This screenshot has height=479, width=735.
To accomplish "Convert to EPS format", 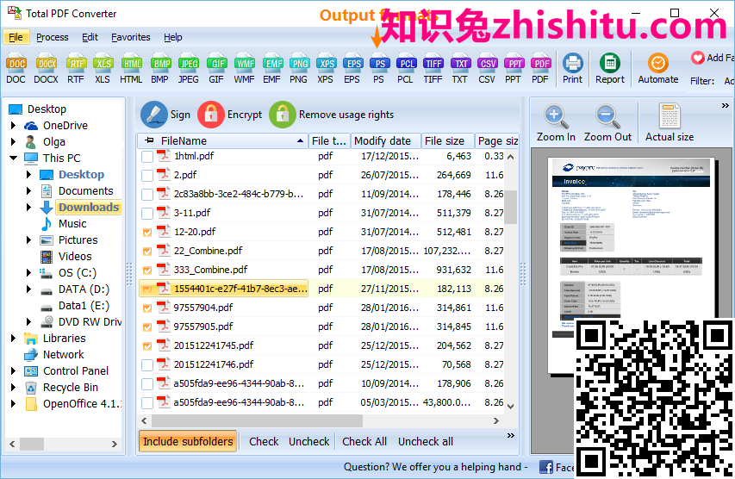I will click(x=352, y=69).
